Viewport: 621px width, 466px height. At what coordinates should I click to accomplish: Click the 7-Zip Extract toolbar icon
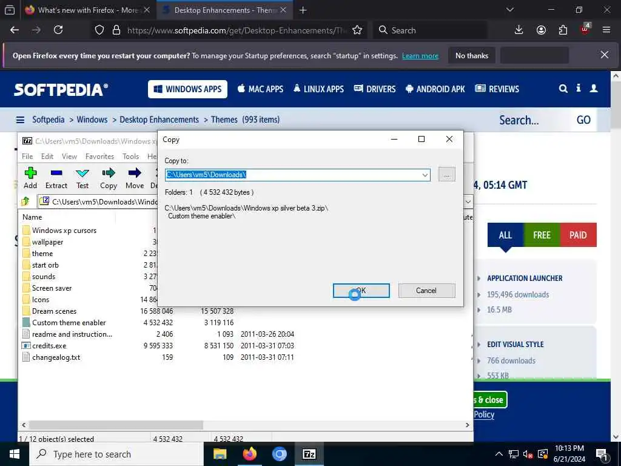point(56,178)
